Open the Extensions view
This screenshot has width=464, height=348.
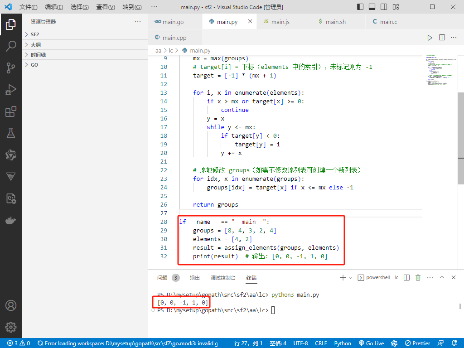coord(11,111)
